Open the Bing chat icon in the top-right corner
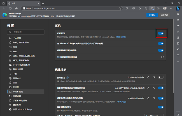Viewport: 182px width, 116px height. (178, 8)
